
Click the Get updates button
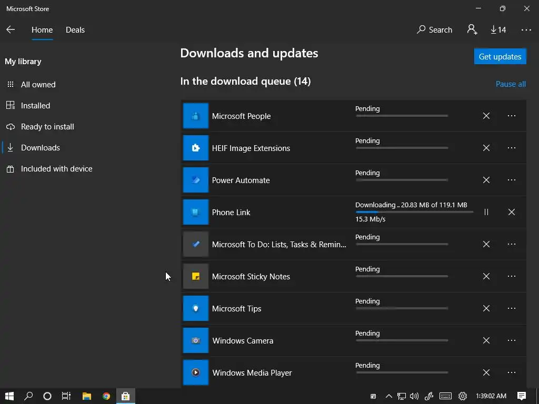pyautogui.click(x=500, y=56)
